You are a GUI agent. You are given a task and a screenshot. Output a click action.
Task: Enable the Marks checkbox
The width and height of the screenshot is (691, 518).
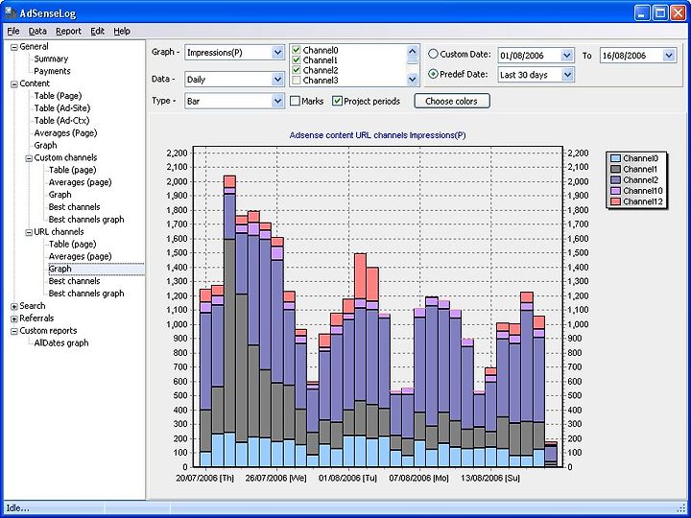tap(295, 102)
